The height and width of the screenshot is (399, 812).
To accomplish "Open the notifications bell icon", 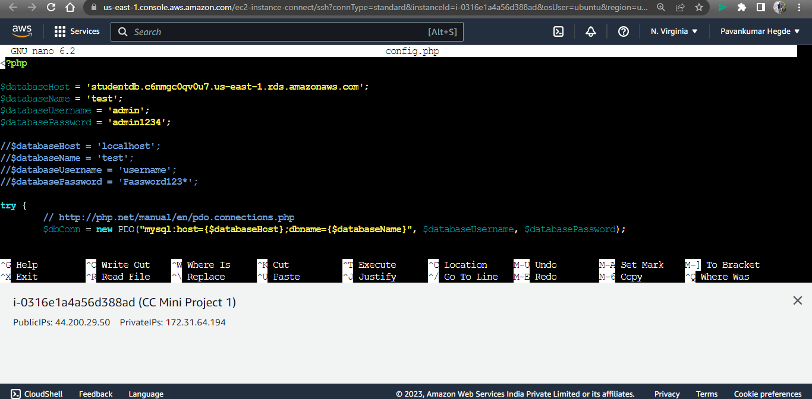I will tap(591, 31).
